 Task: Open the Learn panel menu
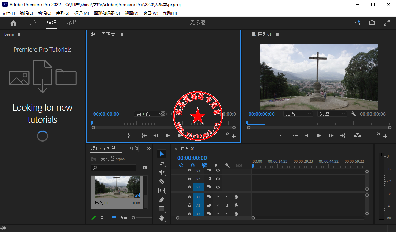pyautogui.click(x=19, y=35)
